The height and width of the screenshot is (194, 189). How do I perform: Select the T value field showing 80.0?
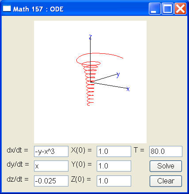tap(166, 151)
